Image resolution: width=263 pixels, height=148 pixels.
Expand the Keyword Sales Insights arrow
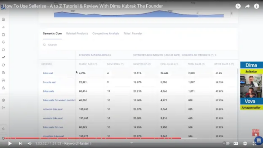(216, 55)
